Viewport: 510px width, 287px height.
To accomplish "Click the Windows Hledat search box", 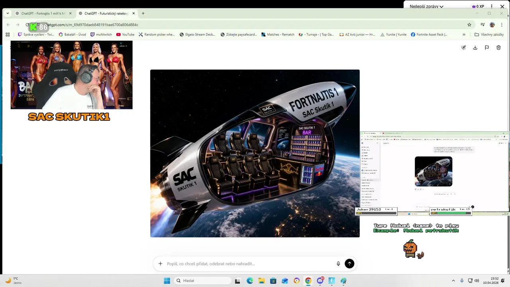I will coord(202,281).
